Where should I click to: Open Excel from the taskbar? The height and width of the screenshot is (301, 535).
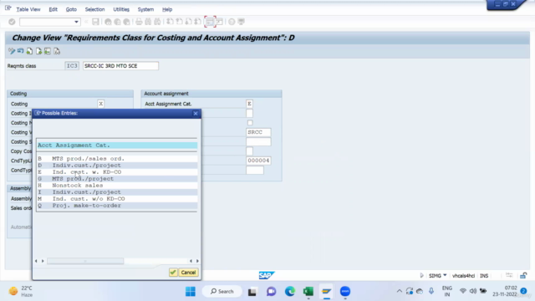coord(308,292)
